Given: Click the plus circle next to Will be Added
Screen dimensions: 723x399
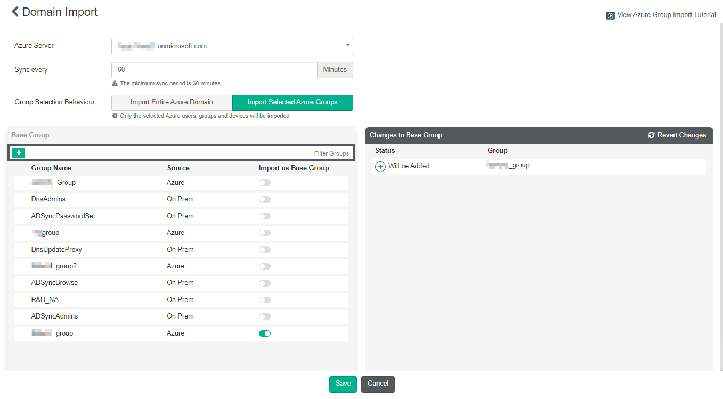Looking at the screenshot, I should click(x=380, y=166).
